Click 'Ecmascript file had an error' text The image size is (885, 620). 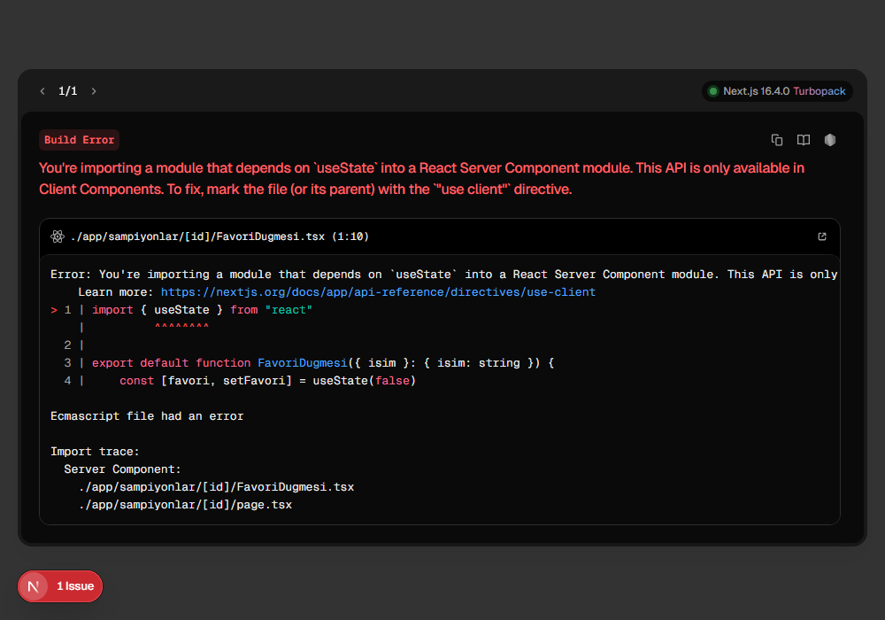click(x=147, y=416)
